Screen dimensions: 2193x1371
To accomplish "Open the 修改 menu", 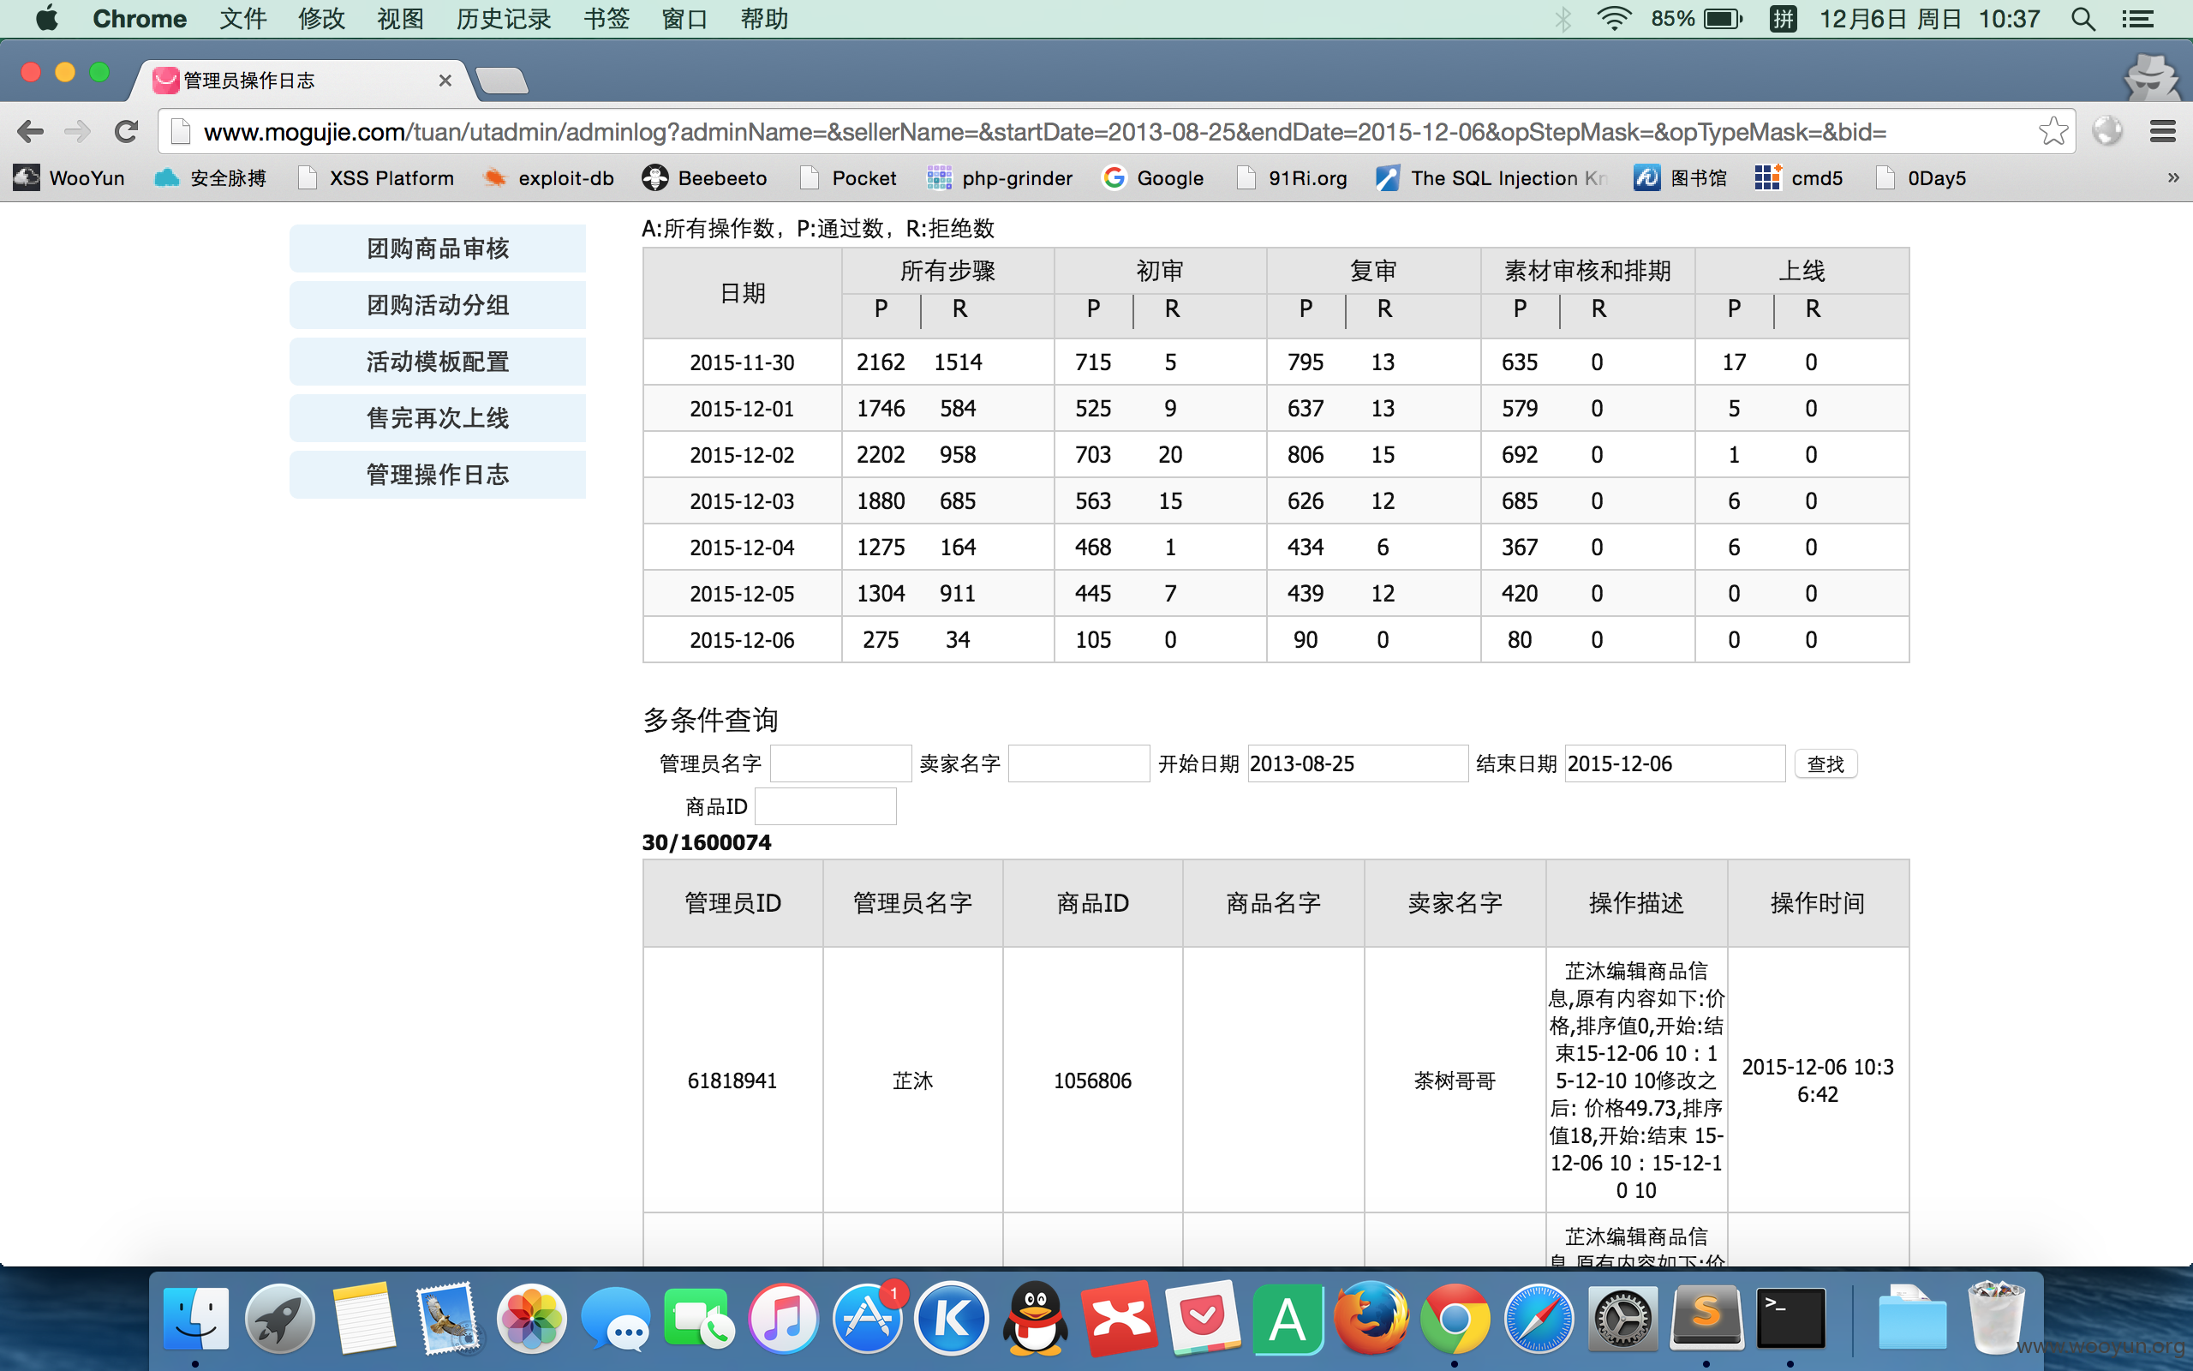I will point(322,19).
